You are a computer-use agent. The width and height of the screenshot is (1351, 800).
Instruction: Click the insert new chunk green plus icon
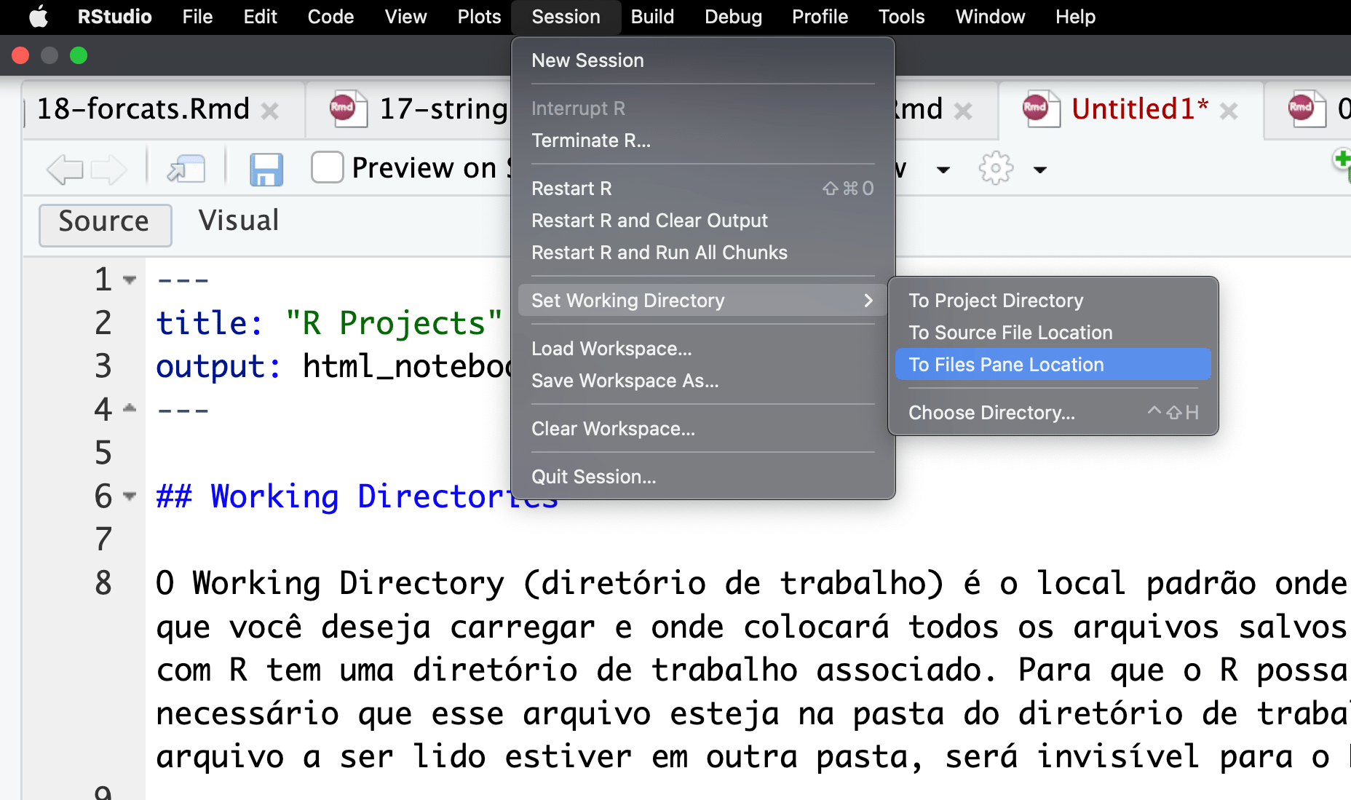(1341, 162)
